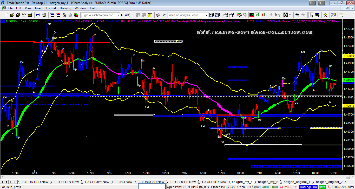355x189 pixels.
Task: Click the Data status indicator button
Action: coord(322,187)
